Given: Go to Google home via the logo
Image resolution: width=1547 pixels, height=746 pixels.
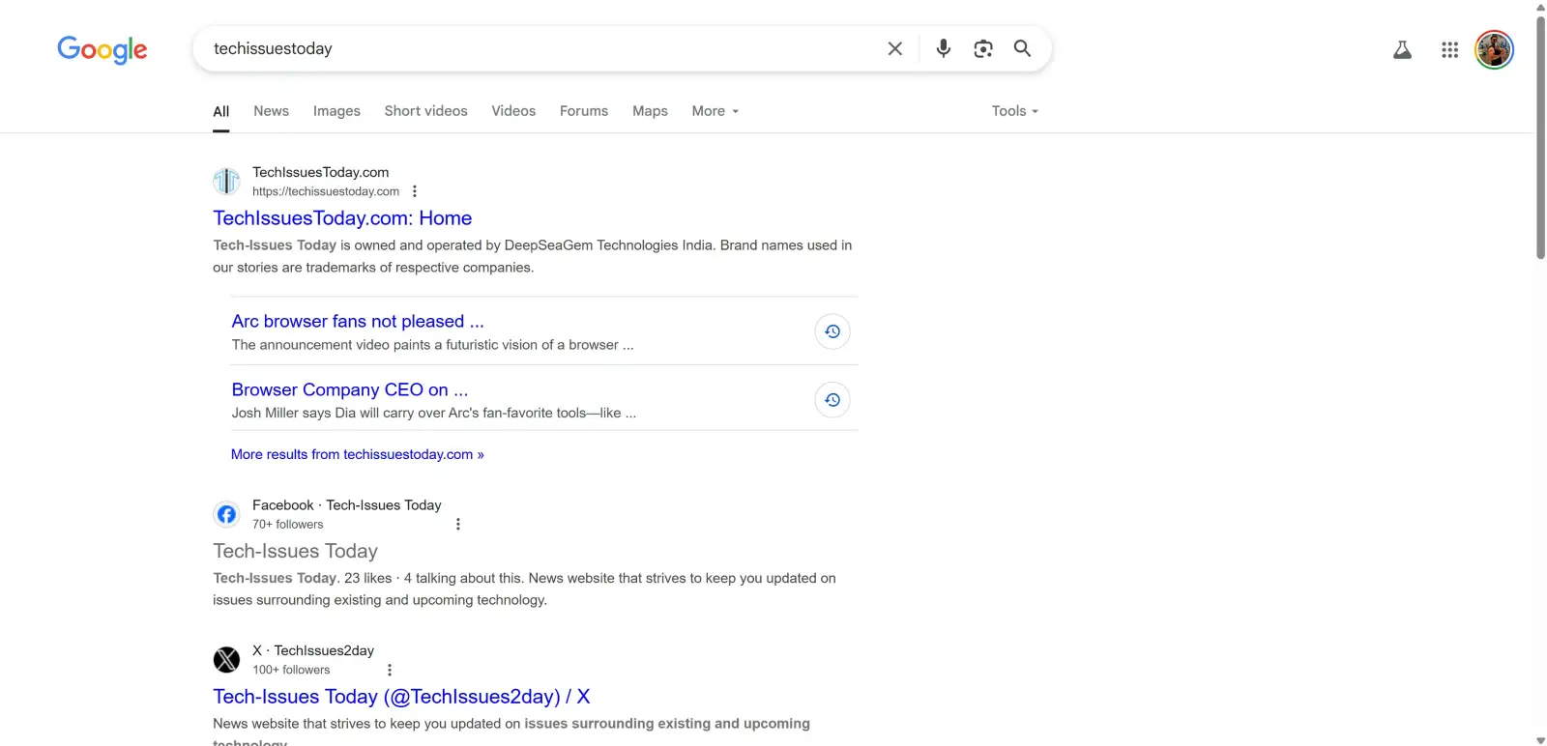Looking at the screenshot, I should [x=102, y=49].
